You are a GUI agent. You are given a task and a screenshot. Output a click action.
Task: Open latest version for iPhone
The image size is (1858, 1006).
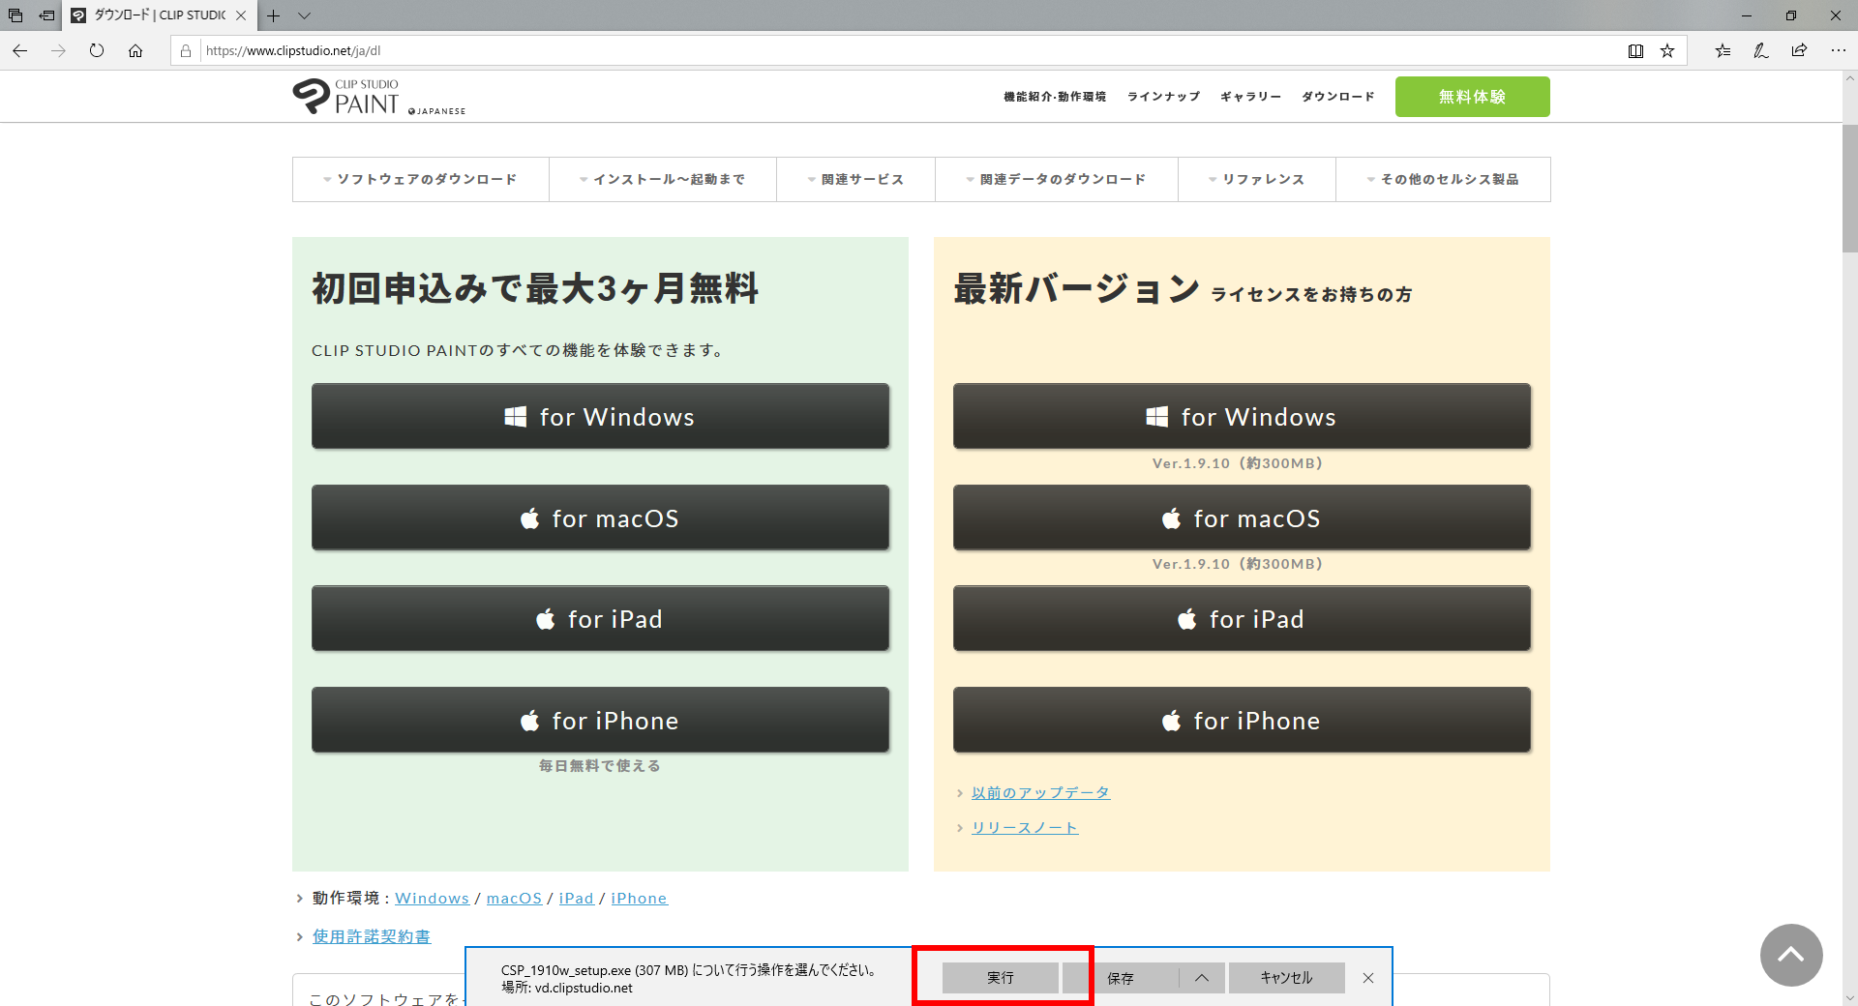point(1242,720)
